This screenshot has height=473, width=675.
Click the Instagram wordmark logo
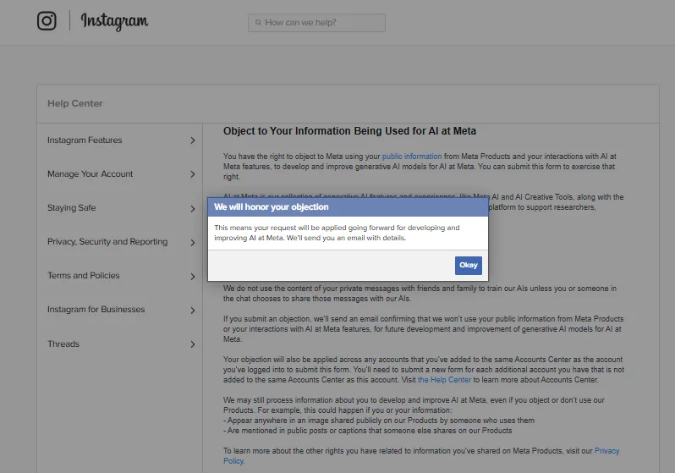pos(114,21)
